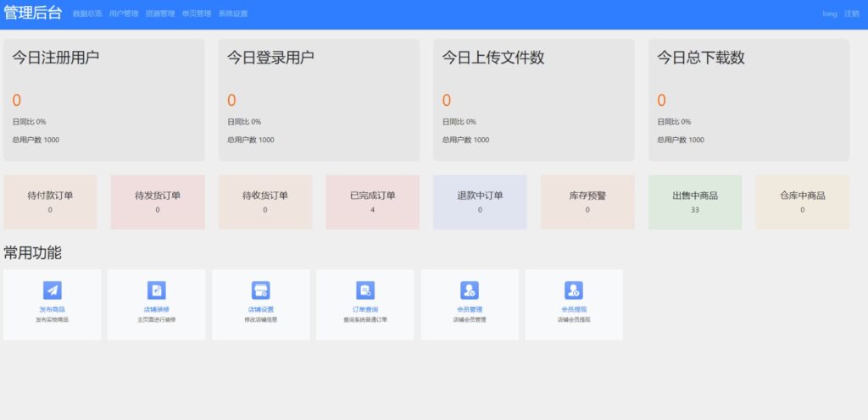This screenshot has width=868, height=420.
Task: Open the 系统设置 nav item
Action: 233,14
